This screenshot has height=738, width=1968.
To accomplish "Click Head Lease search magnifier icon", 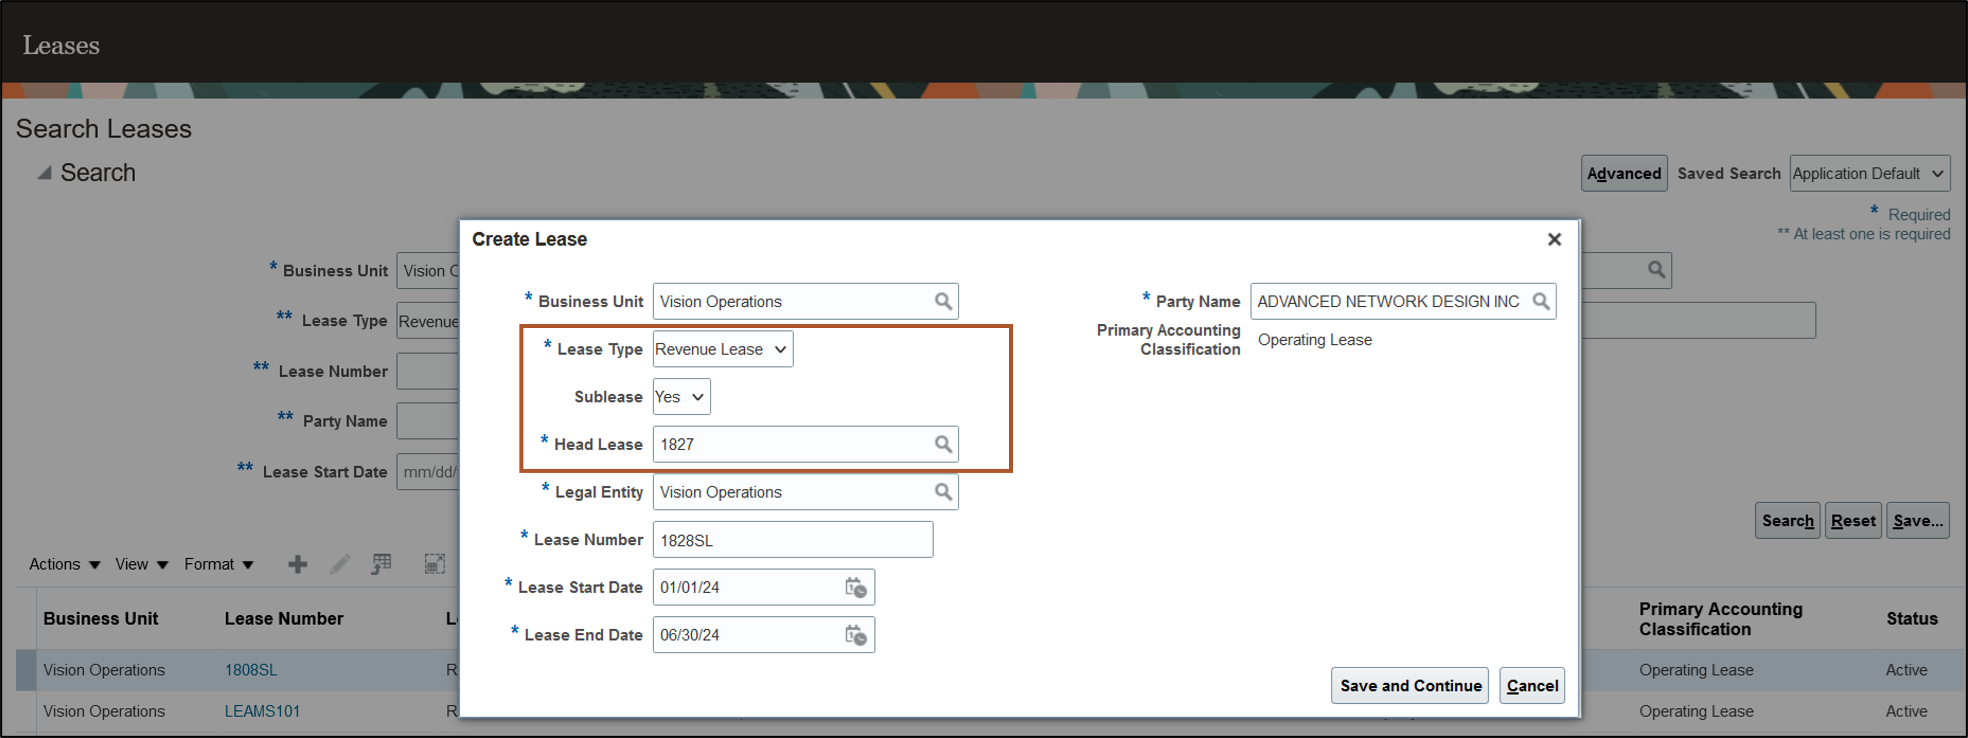I will click(943, 444).
